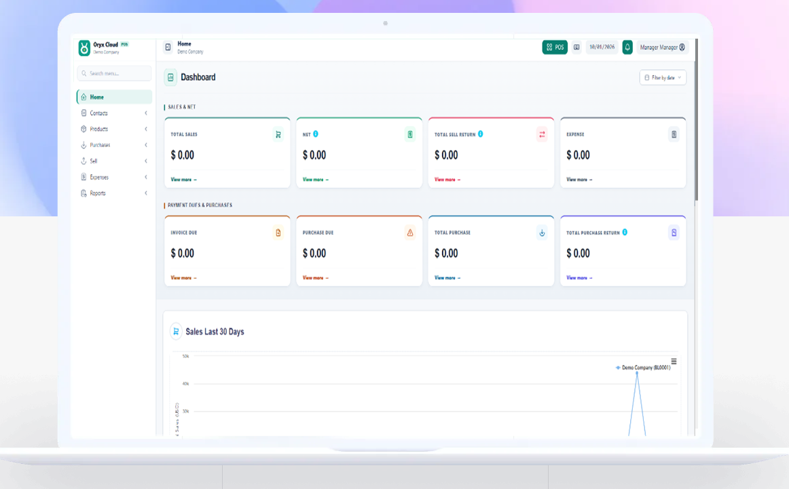The image size is (789, 489).
Task: Click the Contacts icon in sidebar
Action: pyautogui.click(x=84, y=113)
